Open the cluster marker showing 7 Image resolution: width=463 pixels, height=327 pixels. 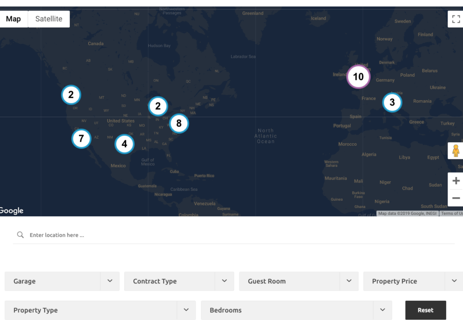click(81, 139)
